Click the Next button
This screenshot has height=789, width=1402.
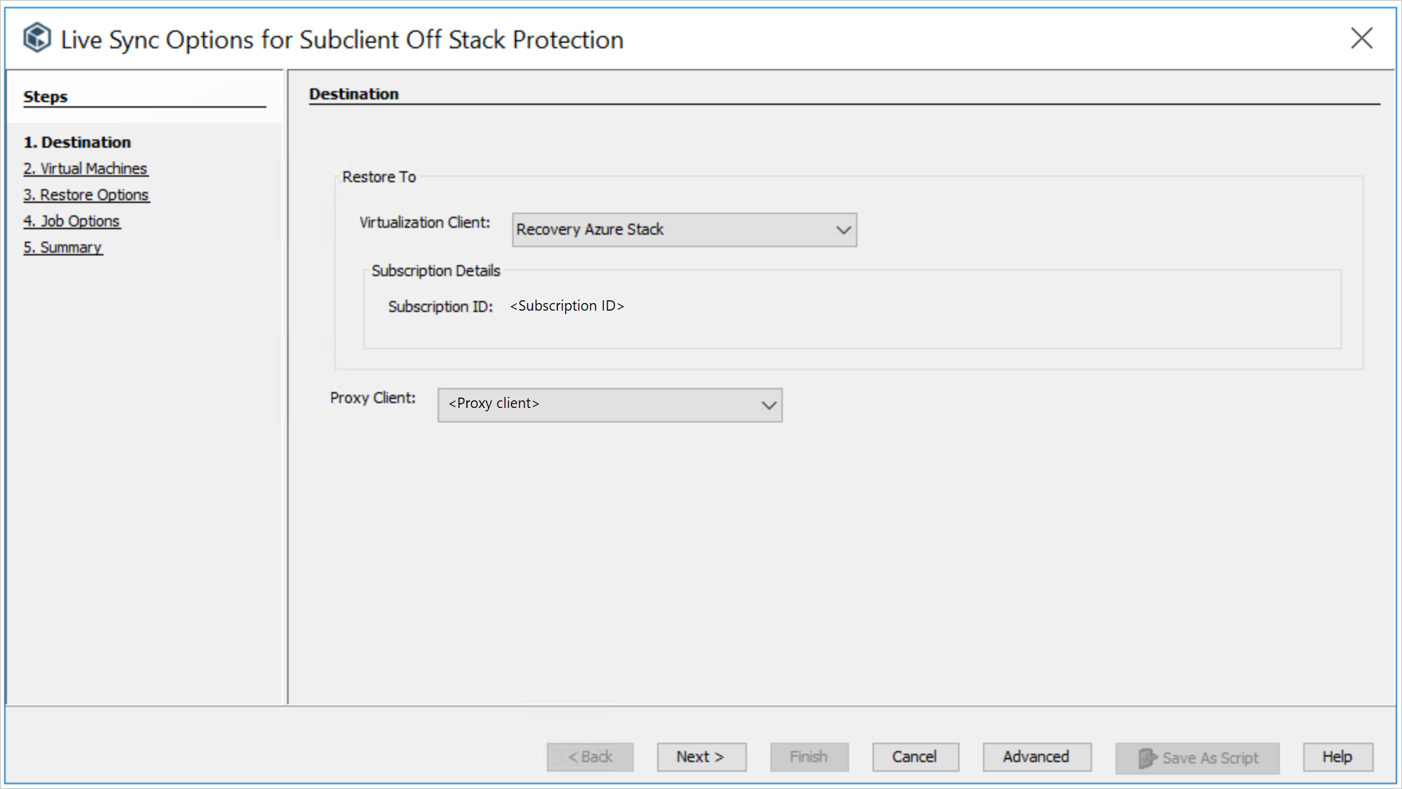click(x=700, y=757)
